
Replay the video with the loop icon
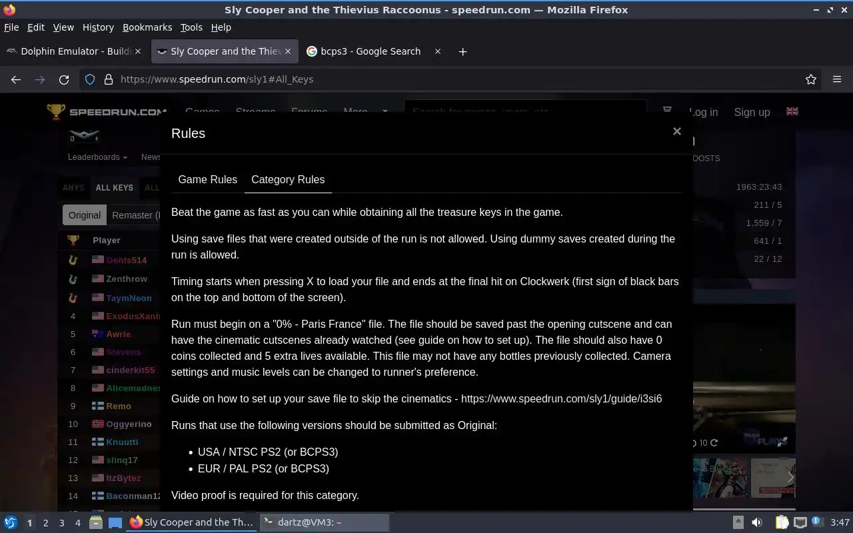(x=714, y=442)
